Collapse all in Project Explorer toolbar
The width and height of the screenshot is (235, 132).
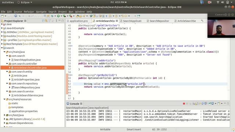[43, 21]
